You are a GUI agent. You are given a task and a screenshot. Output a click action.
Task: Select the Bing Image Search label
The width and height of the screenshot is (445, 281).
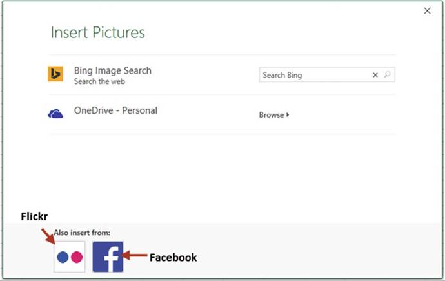pyautogui.click(x=113, y=70)
